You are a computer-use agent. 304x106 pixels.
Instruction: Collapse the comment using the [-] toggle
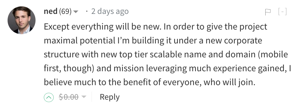click(282, 12)
